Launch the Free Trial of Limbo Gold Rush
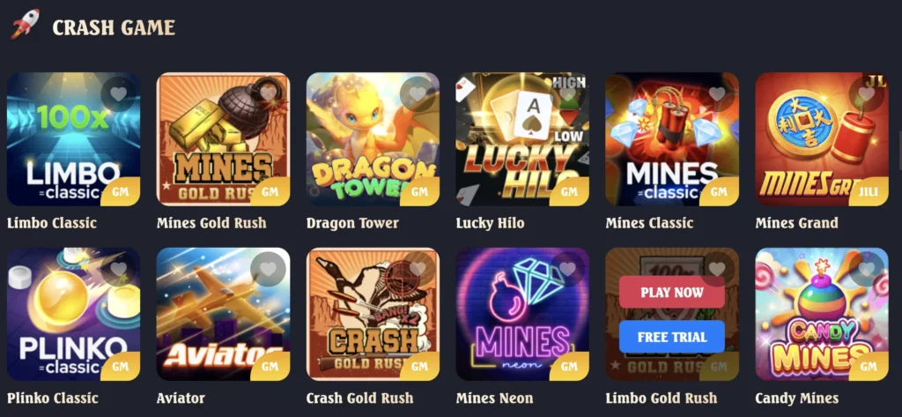902x417 pixels. tap(672, 337)
